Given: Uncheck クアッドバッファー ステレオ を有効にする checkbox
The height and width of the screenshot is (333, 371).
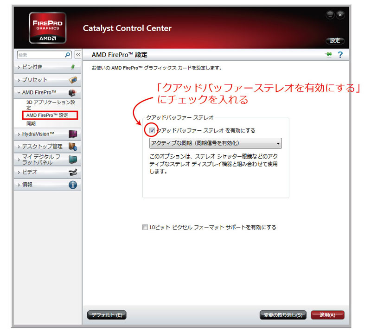Looking at the screenshot, I should point(152,130).
